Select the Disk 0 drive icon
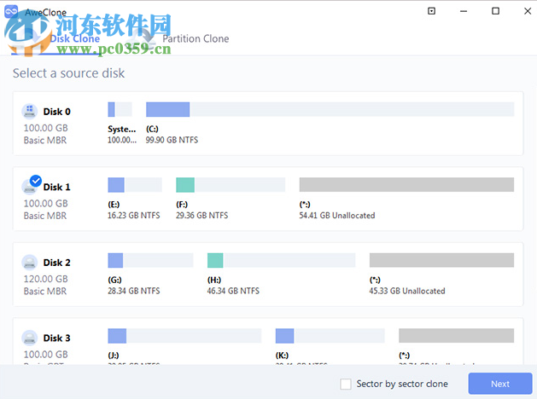The width and height of the screenshot is (537, 399). pyautogui.click(x=30, y=111)
